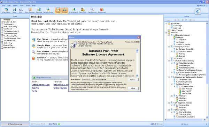
Task: Open the Online Tutorials link
Action: pos(60,88)
